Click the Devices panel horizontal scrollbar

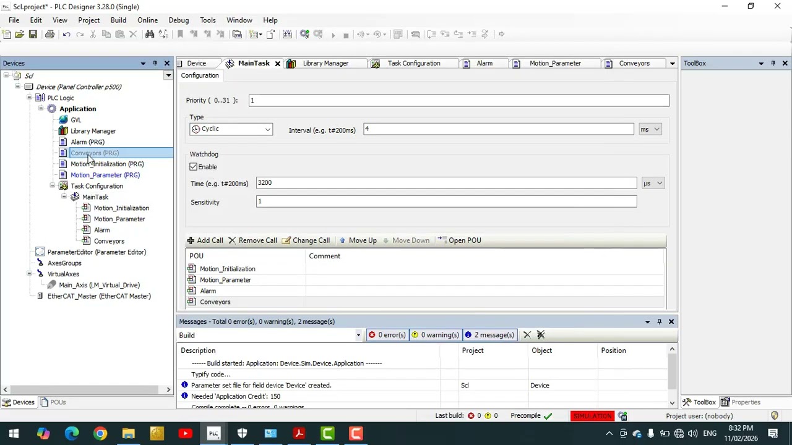pyautogui.click(x=87, y=389)
